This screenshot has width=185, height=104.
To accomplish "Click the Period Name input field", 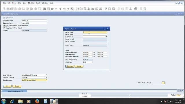I will tap(95, 34).
